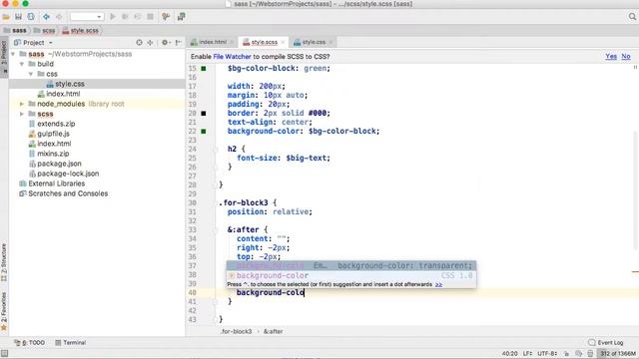This screenshot has height=359, width=639.
Task: Click the scss breadcrumb in navigation bar
Action: (44, 31)
